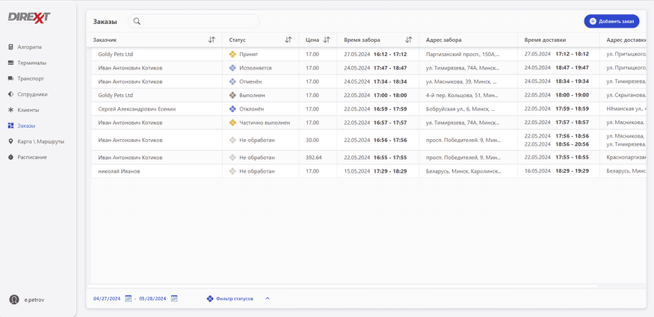Click the orders search input field

tap(194, 21)
